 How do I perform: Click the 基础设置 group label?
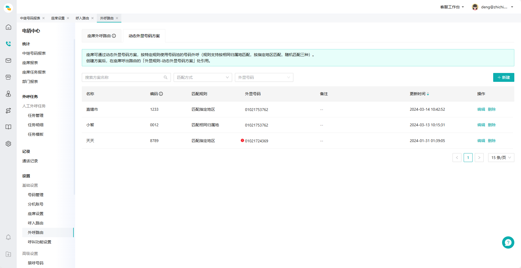30,185
